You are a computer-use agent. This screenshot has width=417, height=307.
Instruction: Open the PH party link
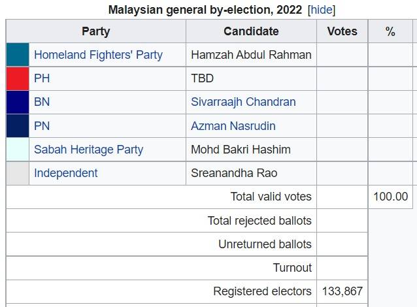(42, 78)
